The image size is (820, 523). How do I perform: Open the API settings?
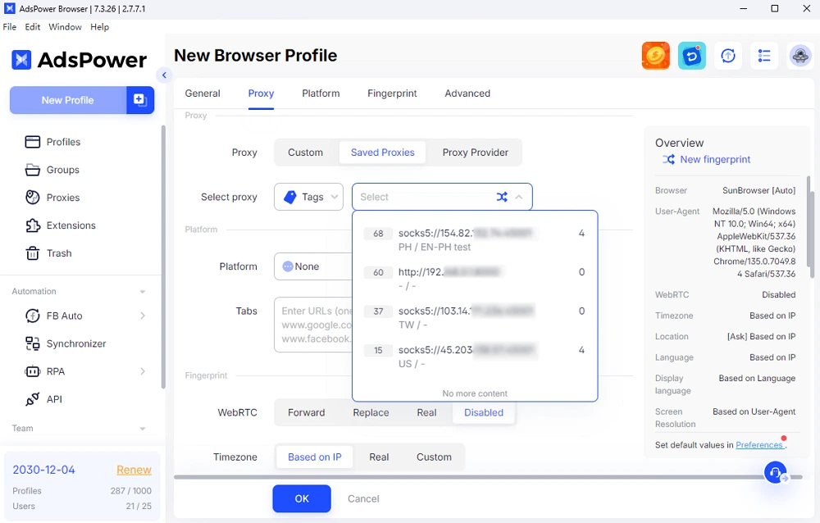click(44, 399)
